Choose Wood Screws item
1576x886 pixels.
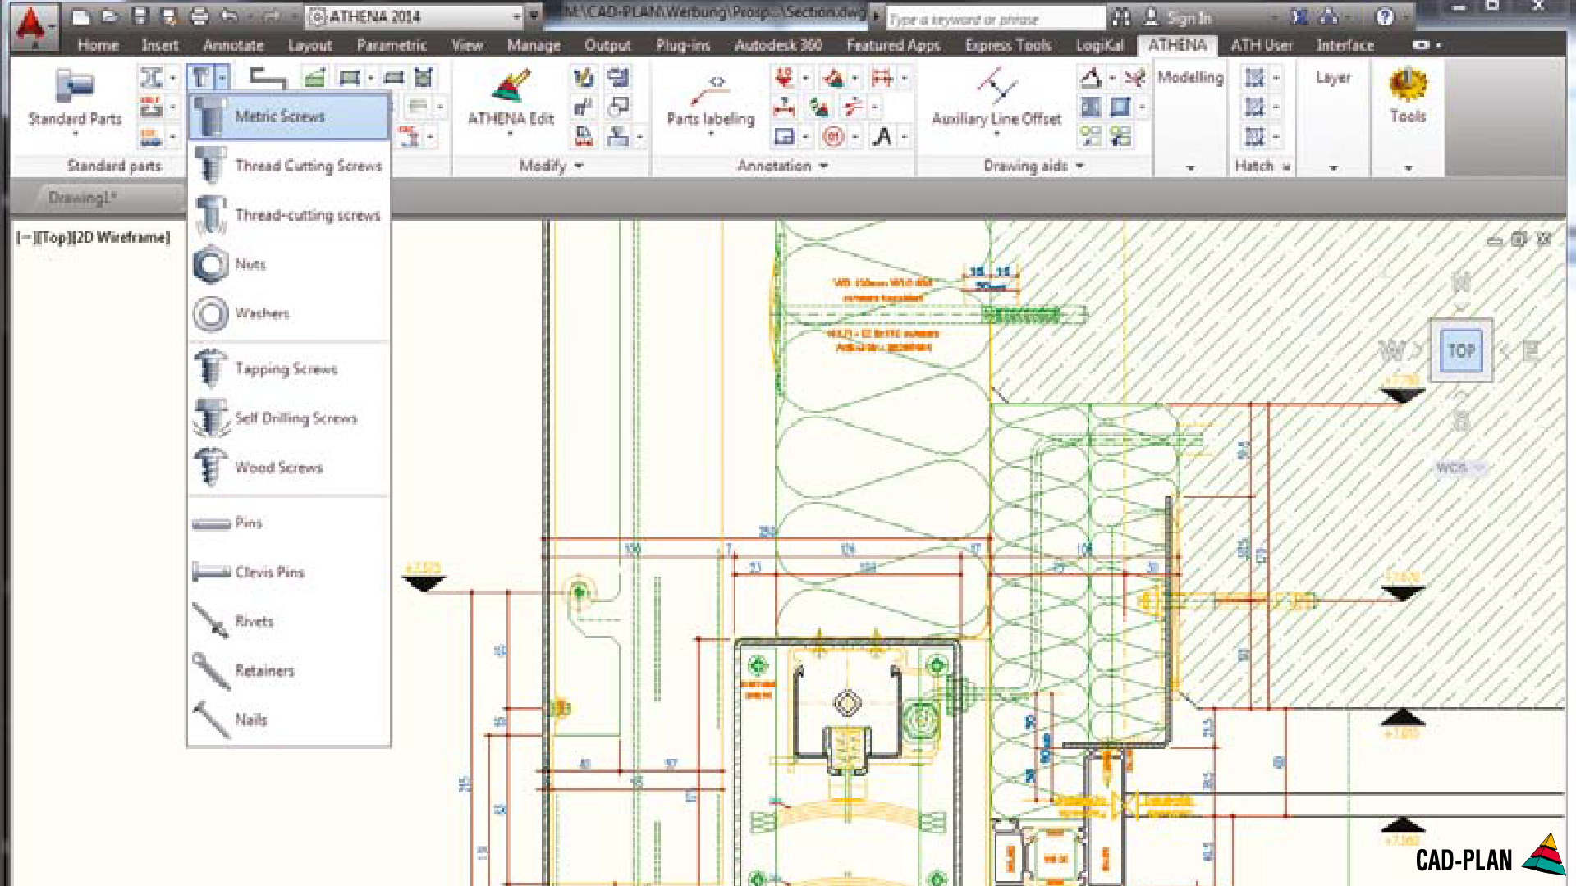click(x=288, y=468)
